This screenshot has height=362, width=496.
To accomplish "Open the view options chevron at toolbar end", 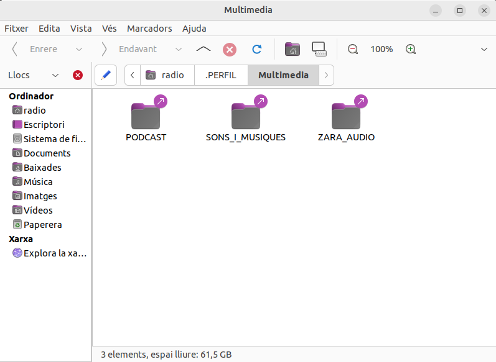I will pos(484,49).
